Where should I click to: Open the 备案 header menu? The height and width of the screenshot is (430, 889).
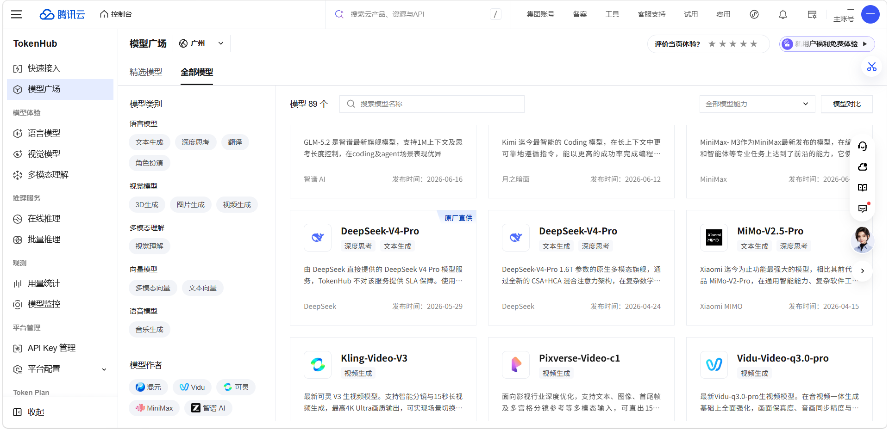pos(580,14)
